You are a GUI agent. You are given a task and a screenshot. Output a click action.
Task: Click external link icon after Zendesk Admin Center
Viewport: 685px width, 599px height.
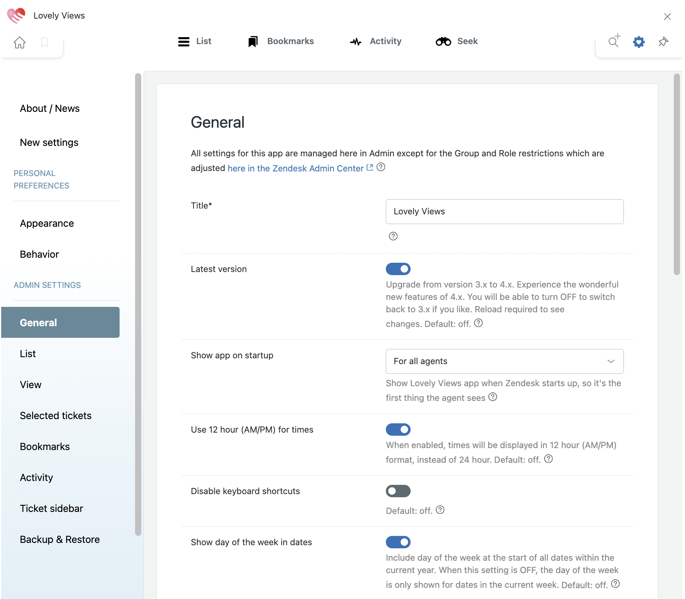[370, 168]
